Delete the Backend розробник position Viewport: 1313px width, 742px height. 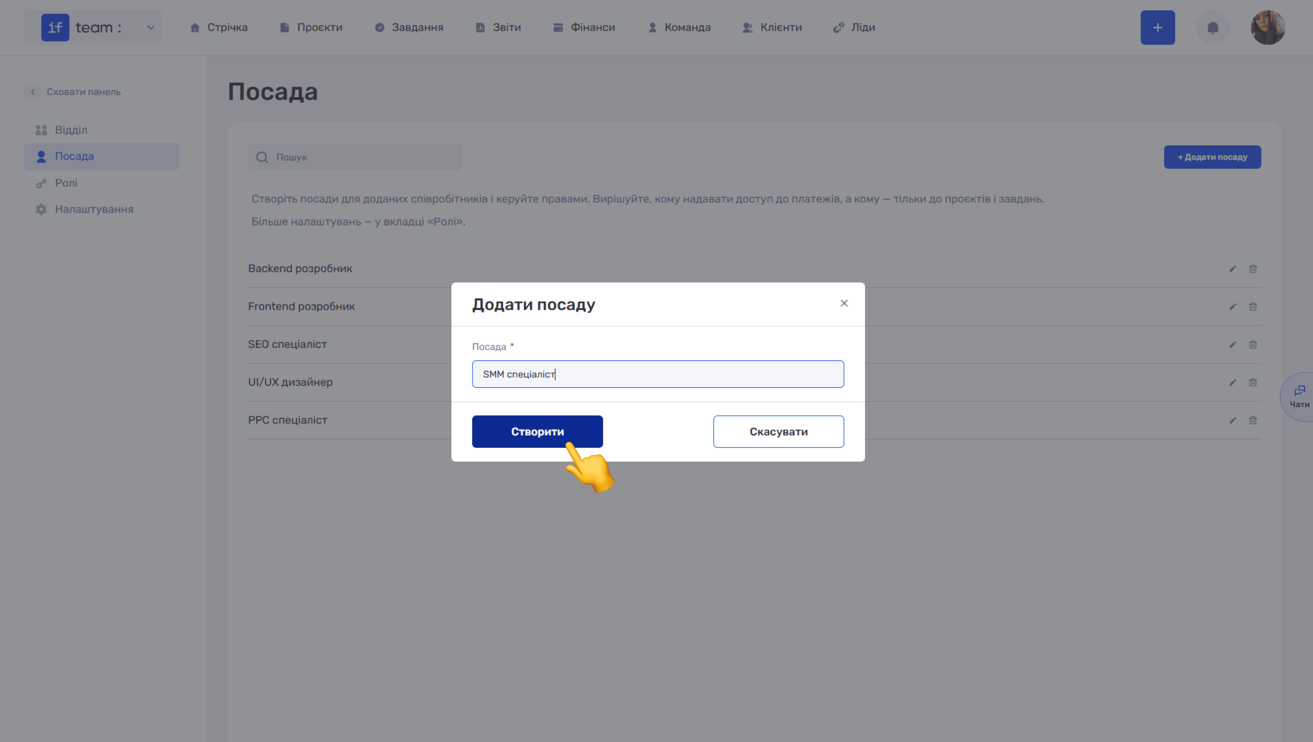pyautogui.click(x=1253, y=269)
